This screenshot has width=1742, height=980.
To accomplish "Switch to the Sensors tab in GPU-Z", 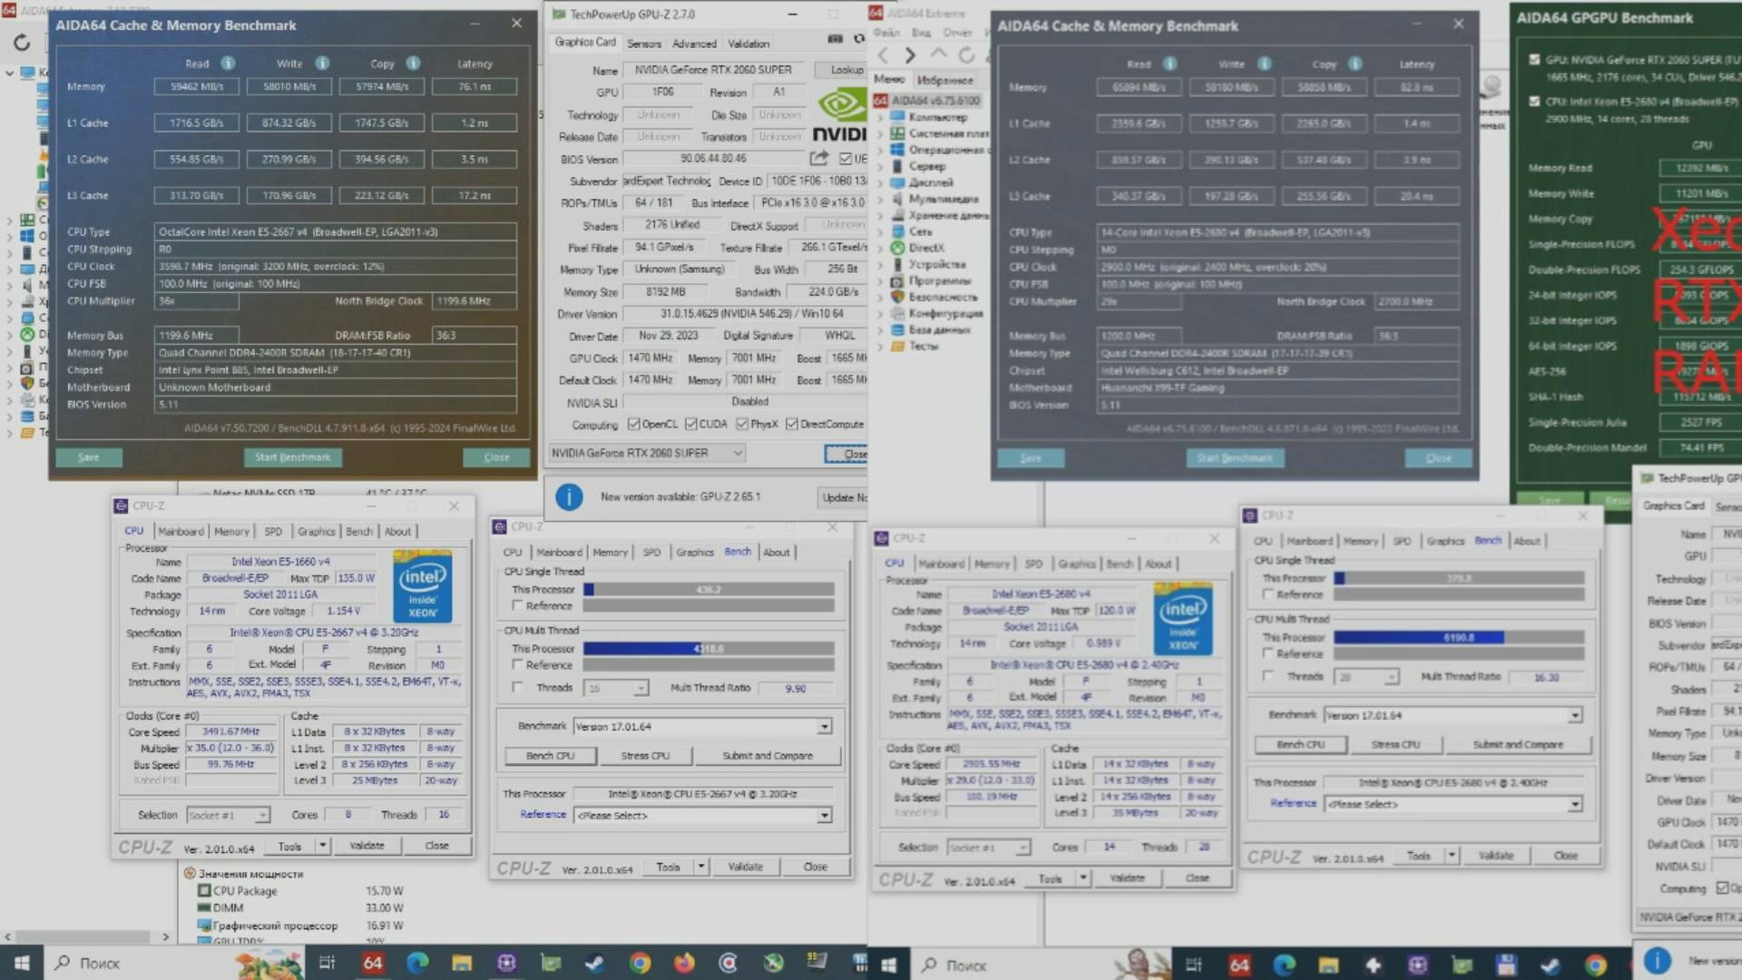I will pyautogui.click(x=644, y=43).
